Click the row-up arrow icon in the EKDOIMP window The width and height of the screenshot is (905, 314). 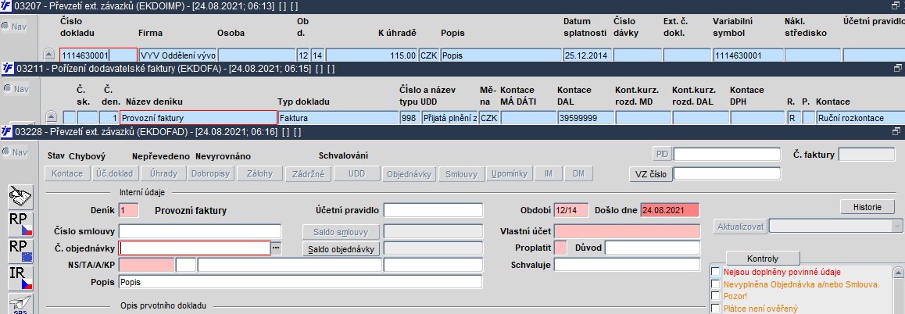tap(50, 55)
